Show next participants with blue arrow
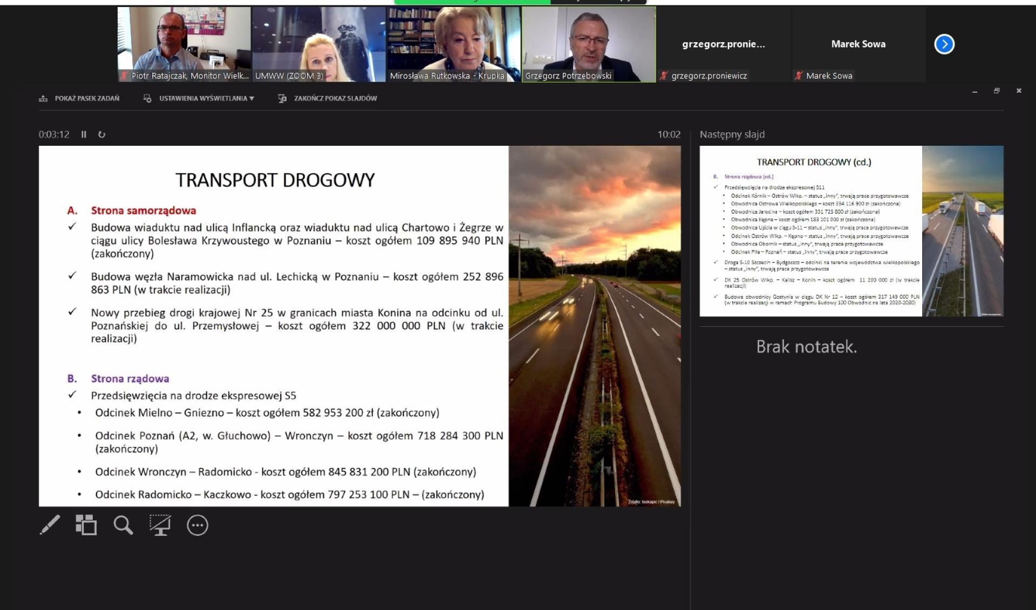Screen dimensions: 1036x610 [944, 44]
